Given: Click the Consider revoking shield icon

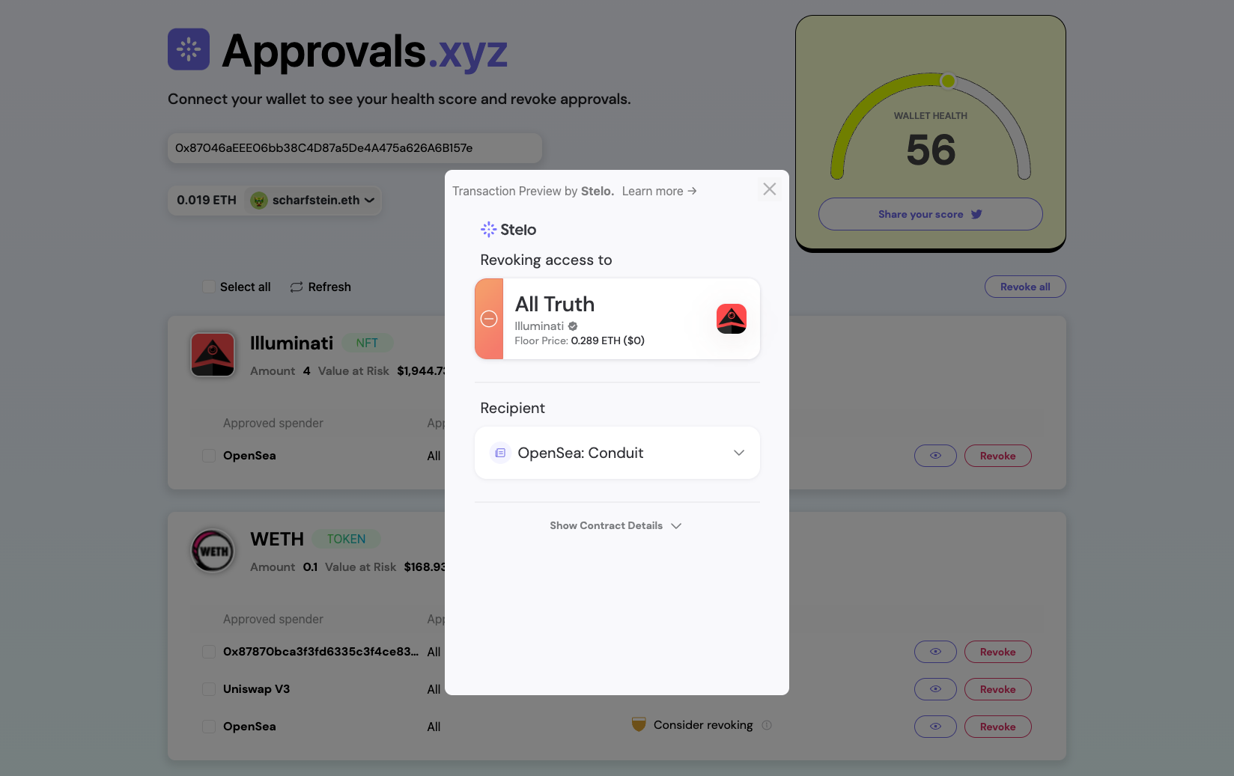Looking at the screenshot, I should (639, 724).
